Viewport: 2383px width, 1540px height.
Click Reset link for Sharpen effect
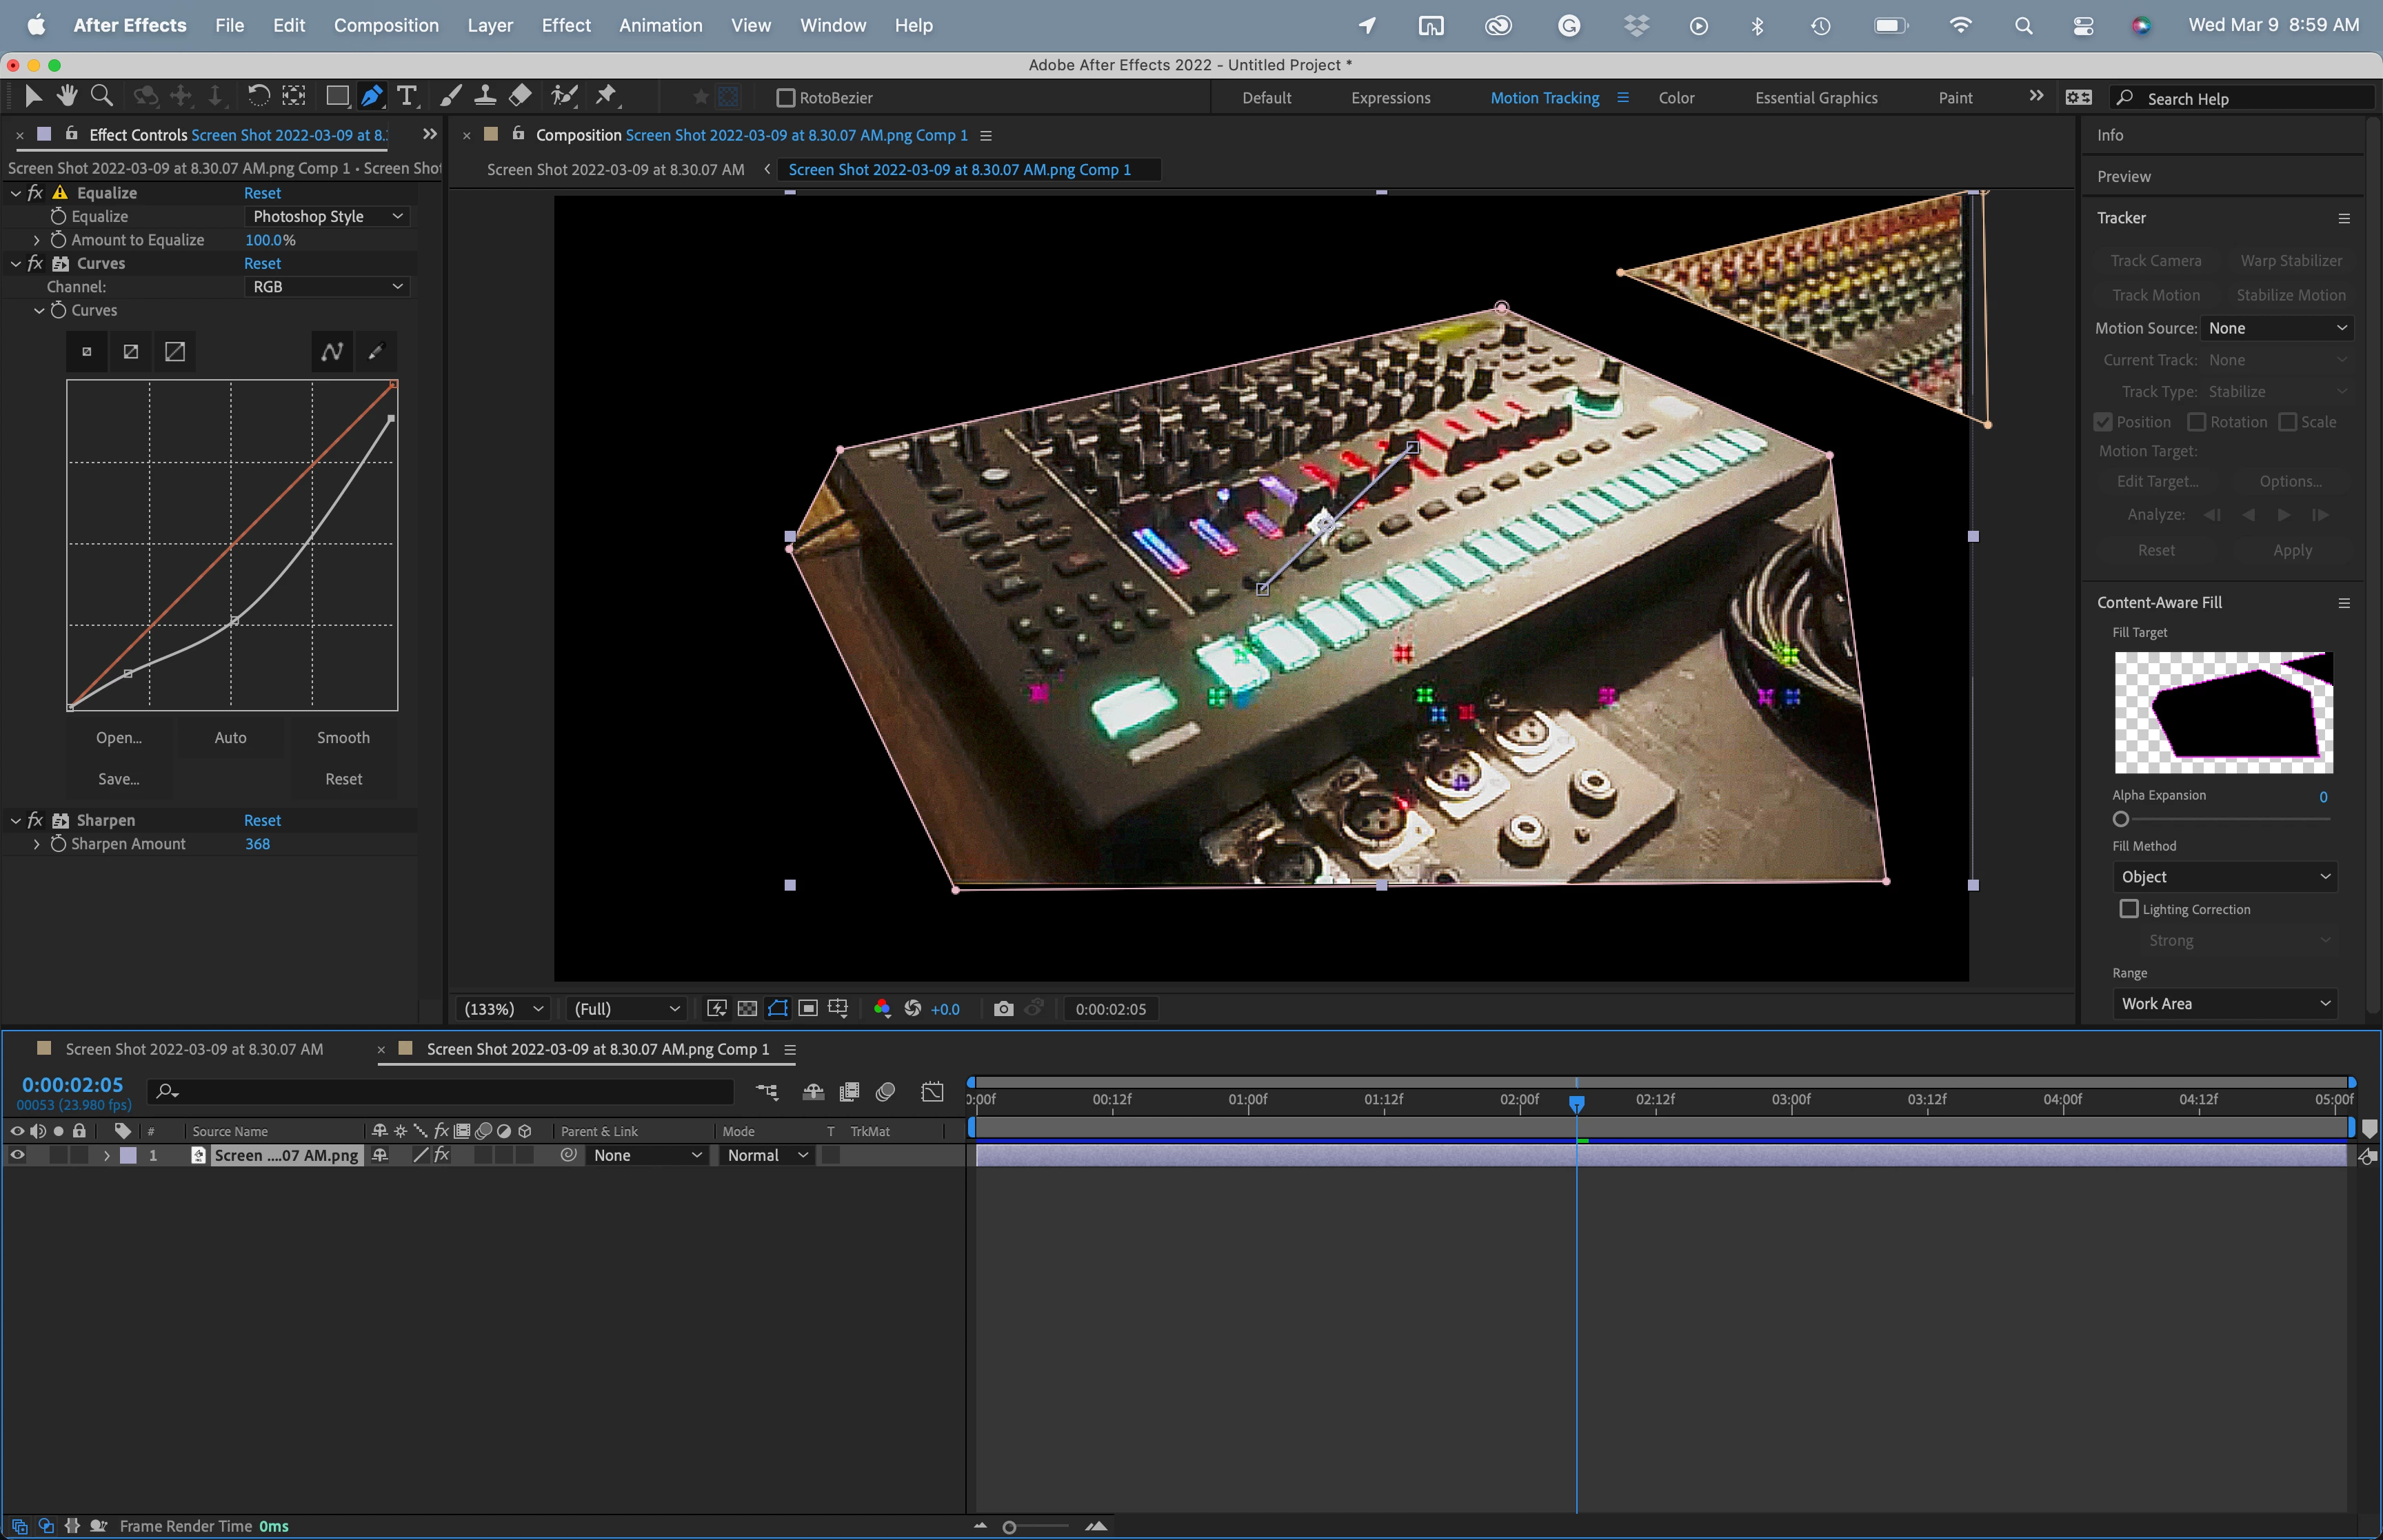click(262, 820)
